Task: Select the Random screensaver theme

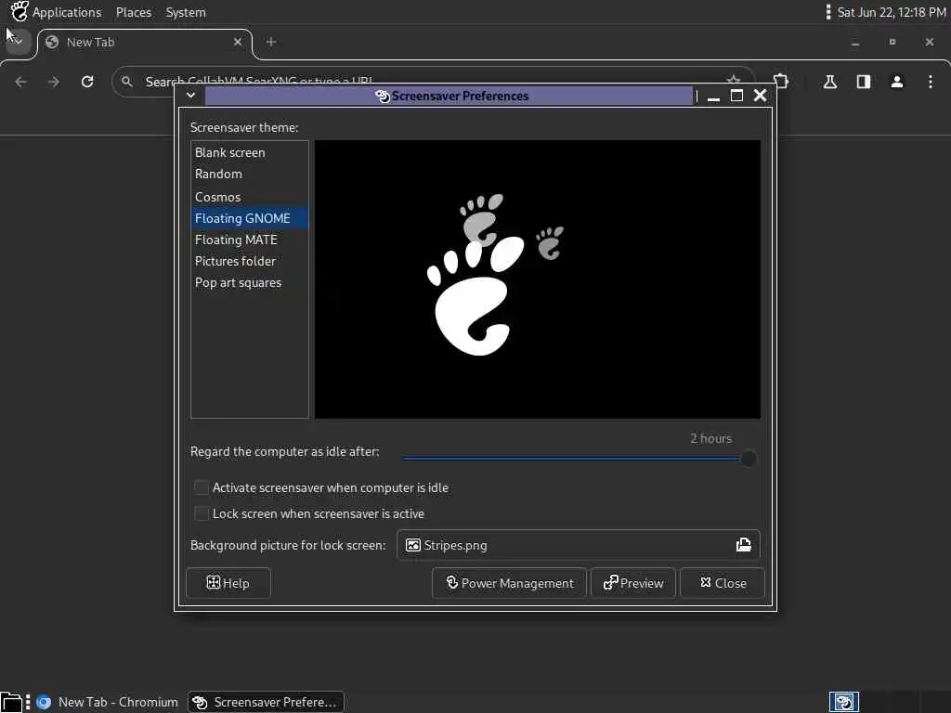Action: pos(249,174)
